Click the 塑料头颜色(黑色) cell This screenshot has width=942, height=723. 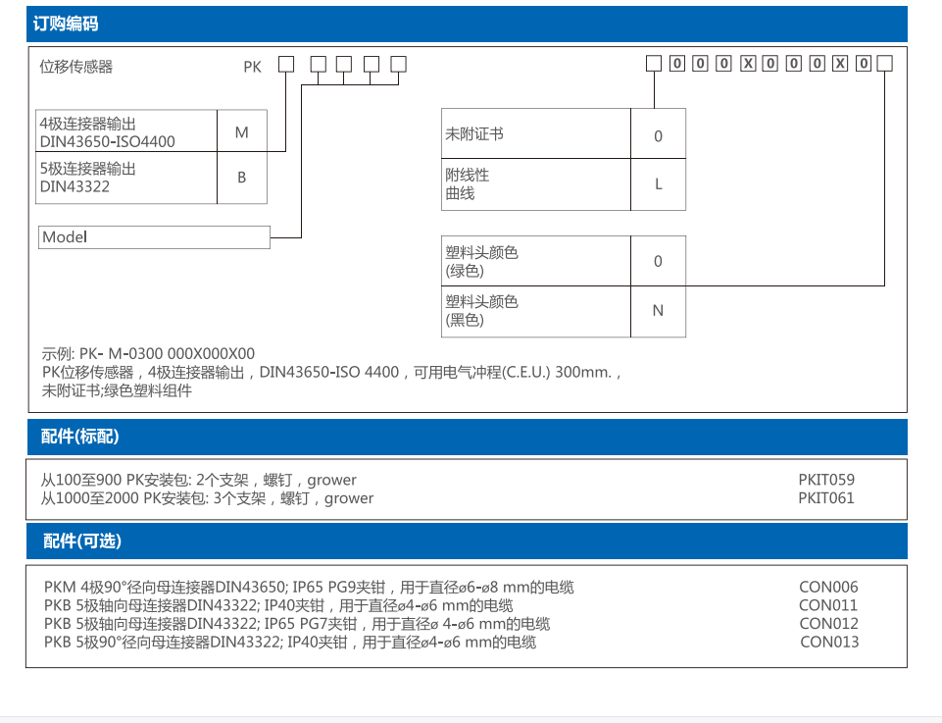coord(536,311)
